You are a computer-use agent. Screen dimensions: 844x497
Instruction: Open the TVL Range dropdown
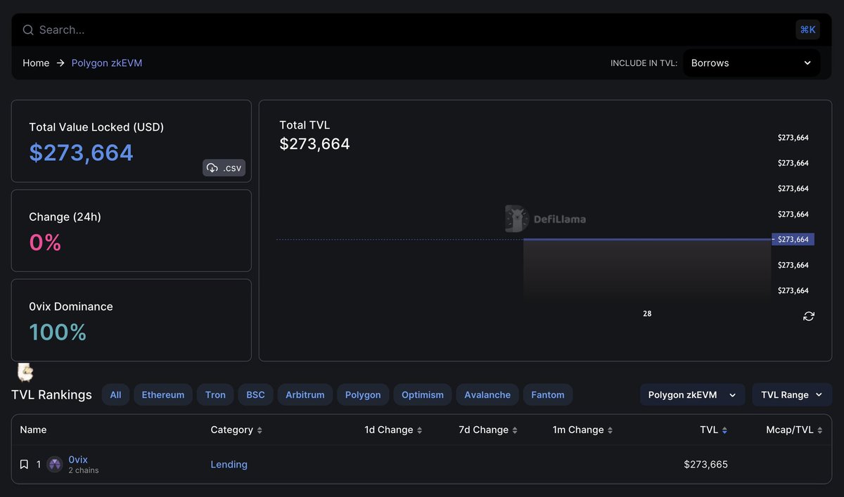point(792,394)
